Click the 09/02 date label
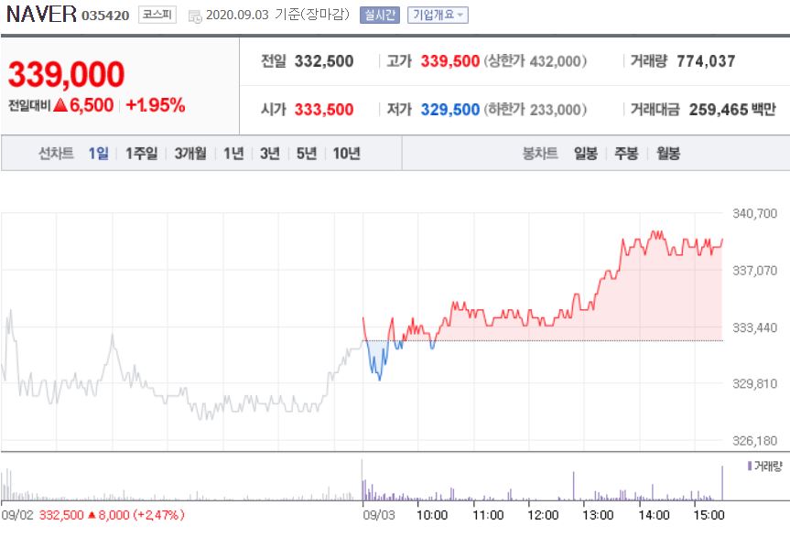Image resolution: width=790 pixels, height=536 pixels. pyautogui.click(x=16, y=515)
